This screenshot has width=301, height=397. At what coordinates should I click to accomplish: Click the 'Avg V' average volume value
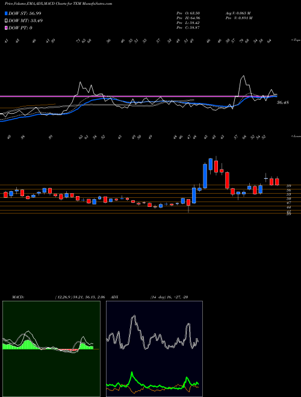click(239, 13)
